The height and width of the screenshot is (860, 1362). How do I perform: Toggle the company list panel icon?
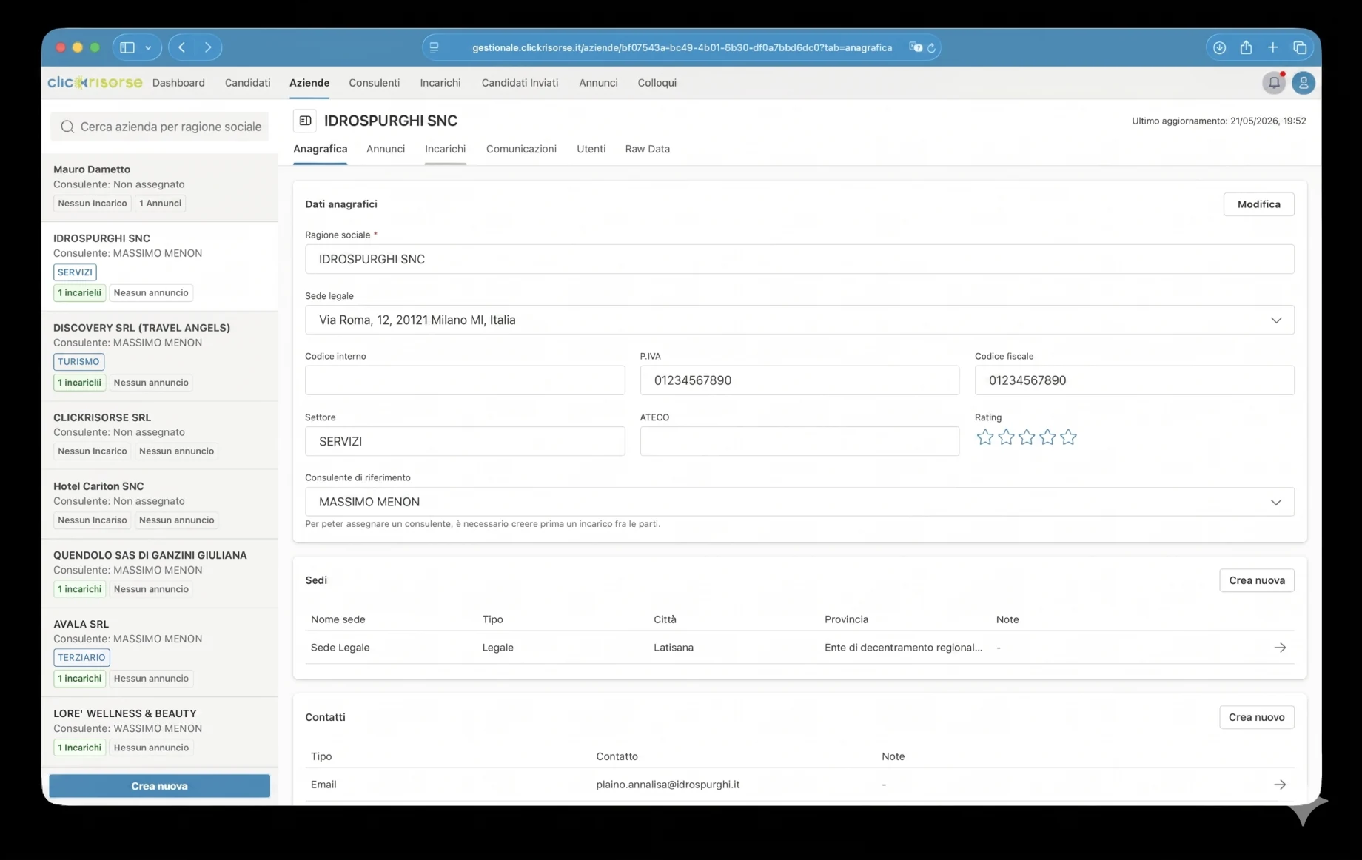305,121
